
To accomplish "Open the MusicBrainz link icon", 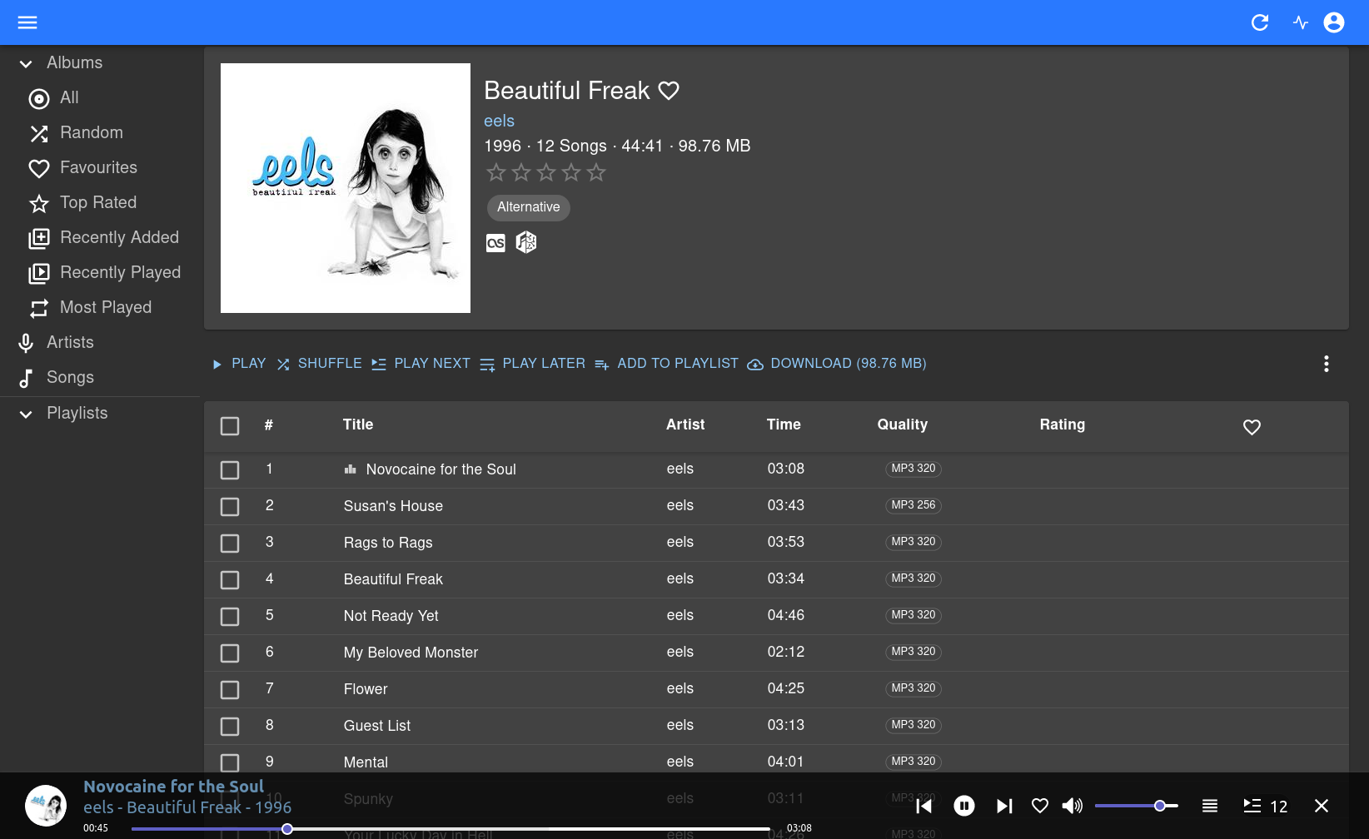I will point(526,243).
